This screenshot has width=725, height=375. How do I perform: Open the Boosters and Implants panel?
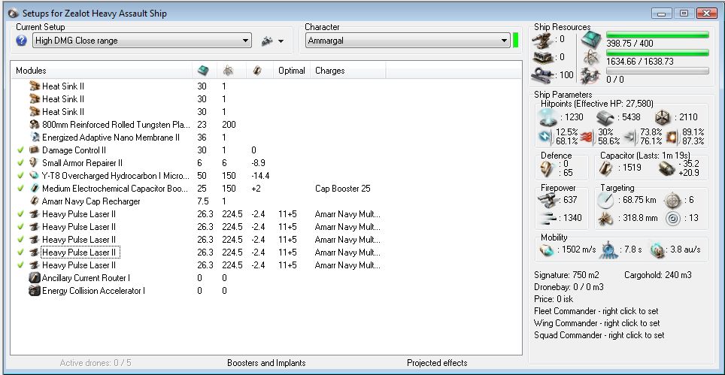tap(266, 363)
